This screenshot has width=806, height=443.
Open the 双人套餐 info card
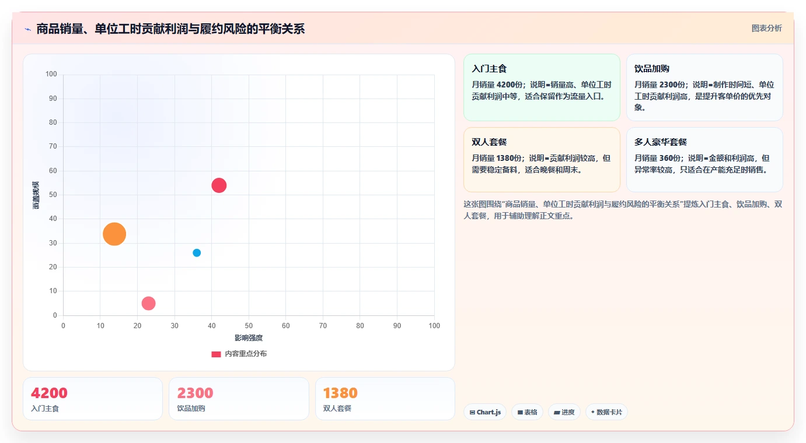tap(542, 160)
